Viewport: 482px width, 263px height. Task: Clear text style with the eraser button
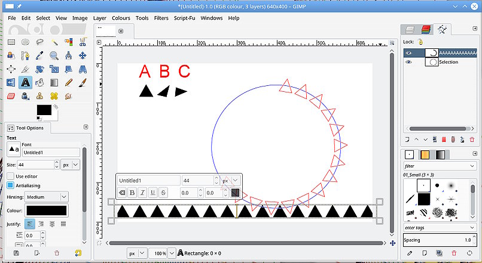point(122,193)
